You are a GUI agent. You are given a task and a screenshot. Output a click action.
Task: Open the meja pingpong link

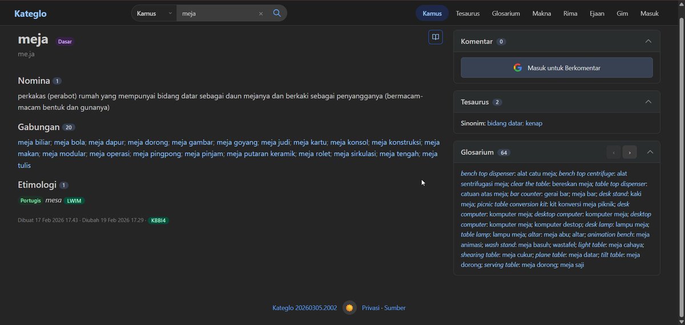click(157, 153)
